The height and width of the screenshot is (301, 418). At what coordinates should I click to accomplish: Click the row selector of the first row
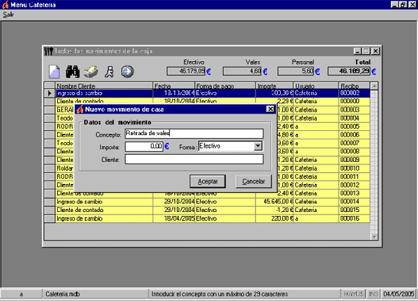click(49, 93)
